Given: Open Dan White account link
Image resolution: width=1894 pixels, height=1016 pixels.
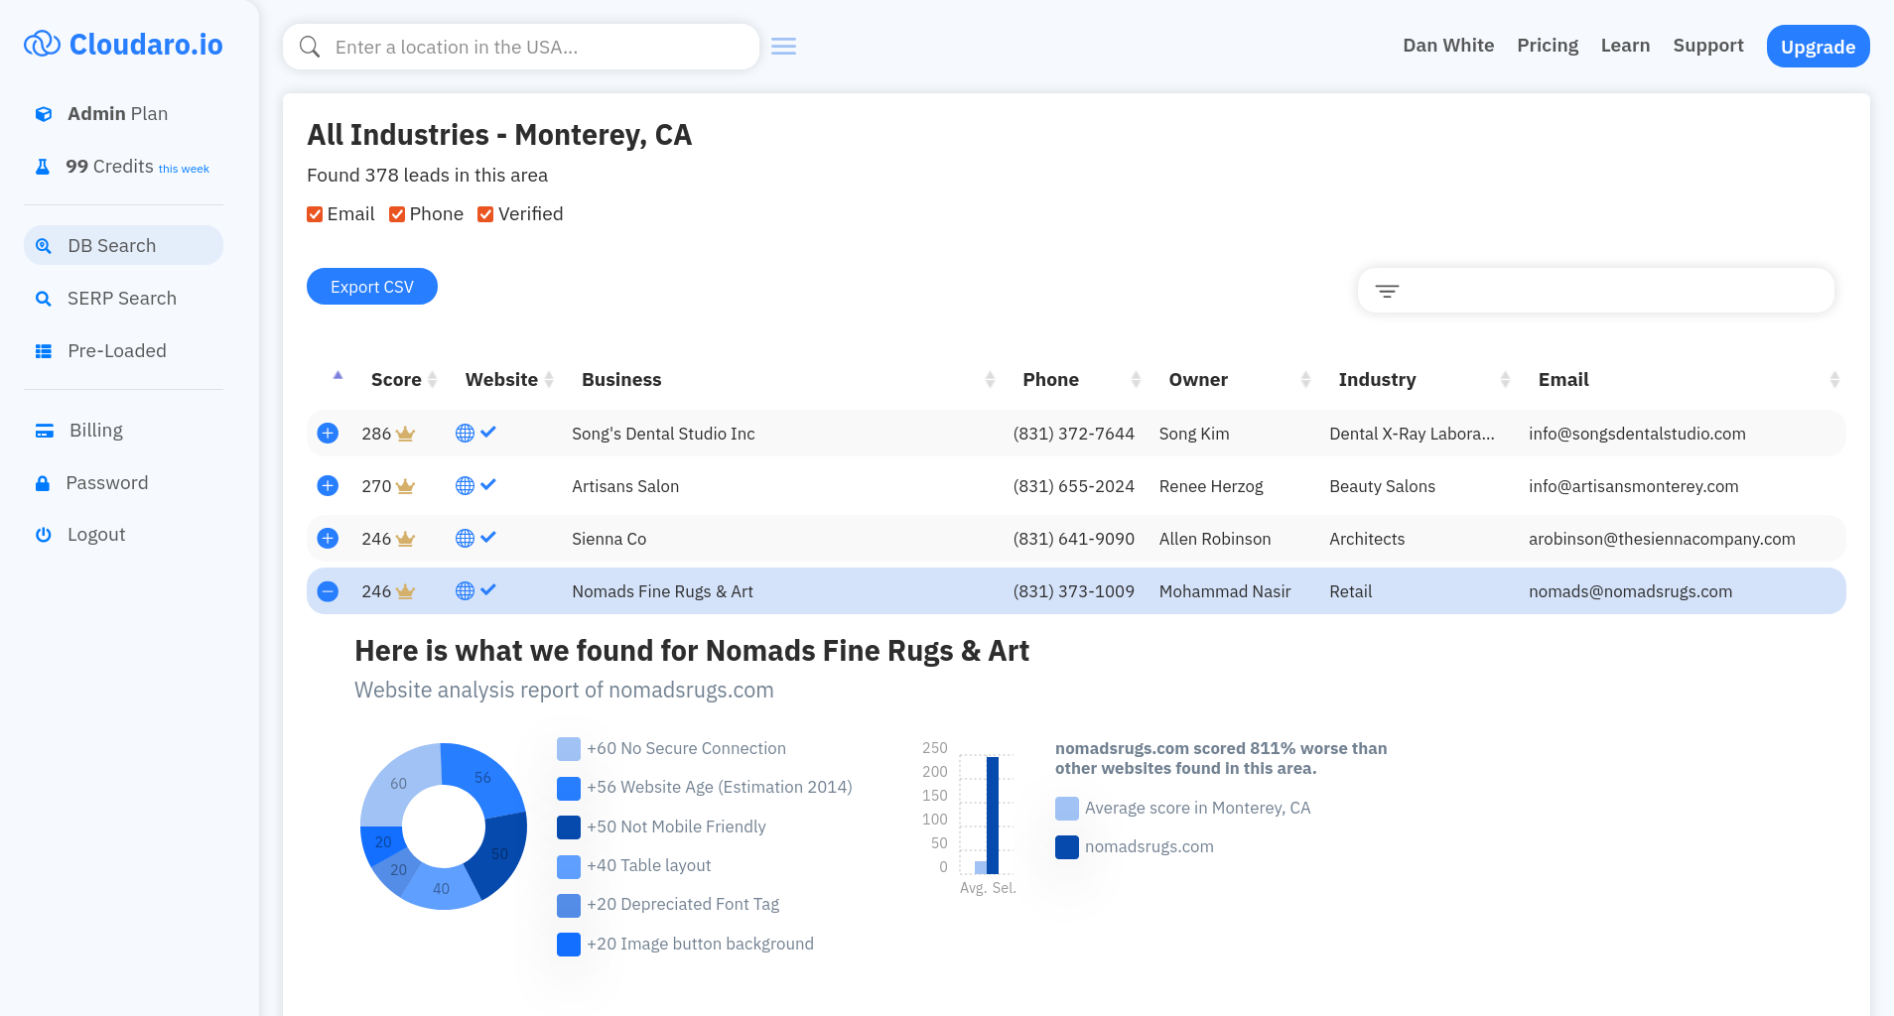Looking at the screenshot, I should 1448,46.
